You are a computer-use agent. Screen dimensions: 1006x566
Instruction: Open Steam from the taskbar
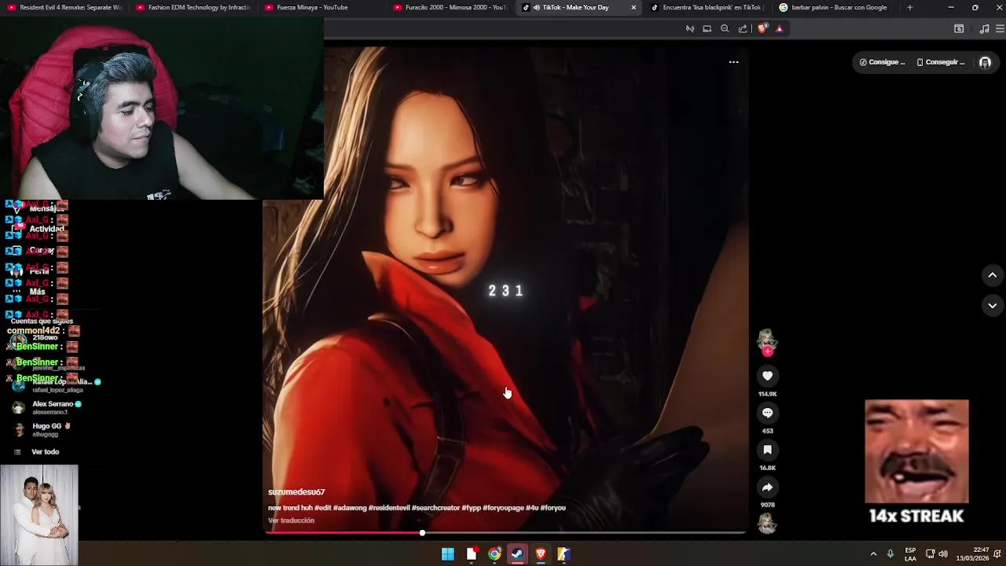tap(517, 554)
